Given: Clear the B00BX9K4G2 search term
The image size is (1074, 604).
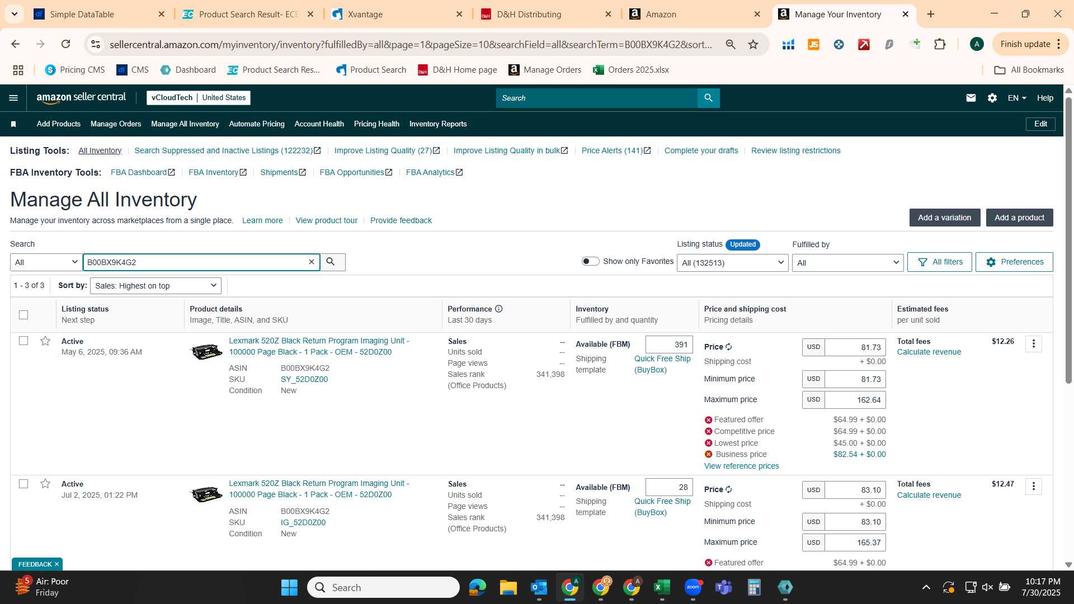Looking at the screenshot, I should click(312, 262).
